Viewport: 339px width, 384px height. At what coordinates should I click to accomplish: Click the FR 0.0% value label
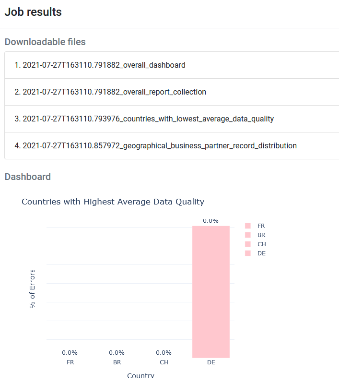[70, 353]
